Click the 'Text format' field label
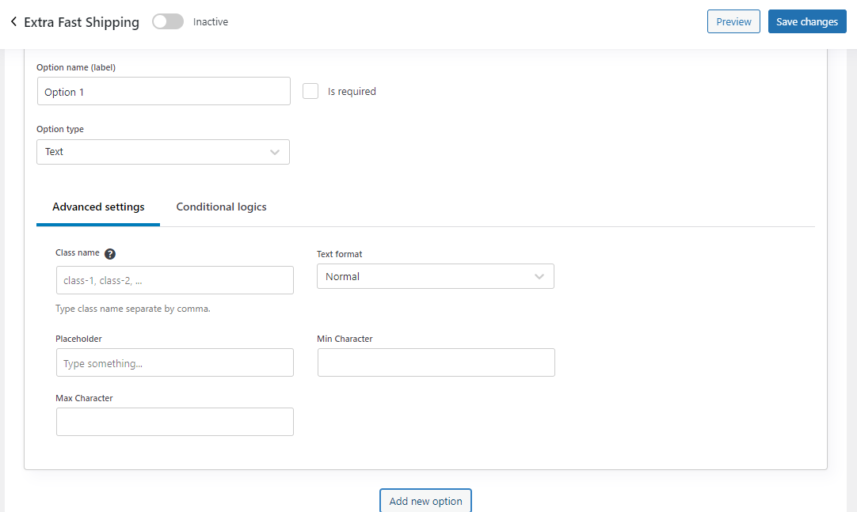The height and width of the screenshot is (512, 857). pyautogui.click(x=340, y=254)
